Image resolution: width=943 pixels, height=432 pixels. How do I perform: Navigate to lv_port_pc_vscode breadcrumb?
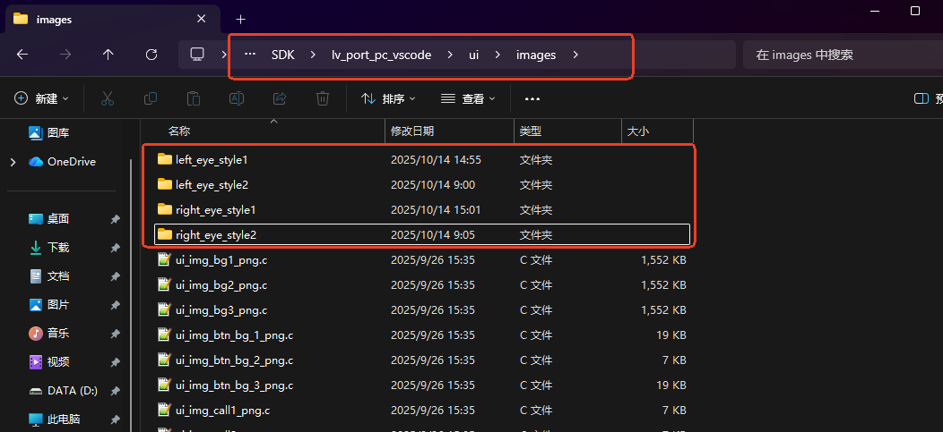[x=381, y=55]
